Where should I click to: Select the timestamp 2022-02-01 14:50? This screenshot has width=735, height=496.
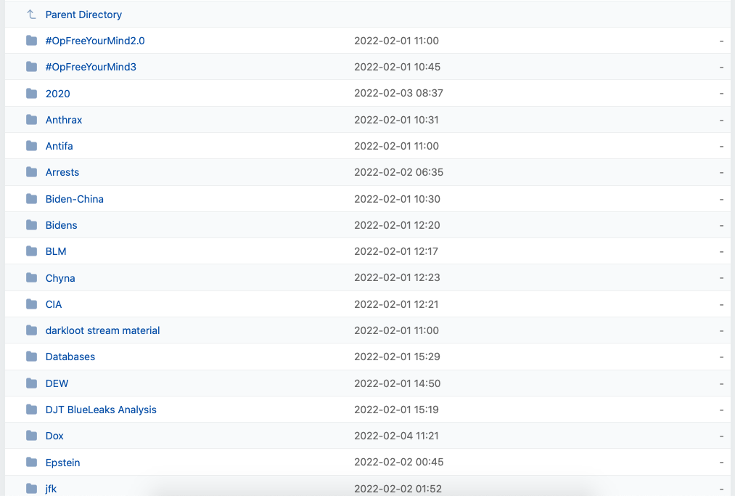[x=397, y=383]
